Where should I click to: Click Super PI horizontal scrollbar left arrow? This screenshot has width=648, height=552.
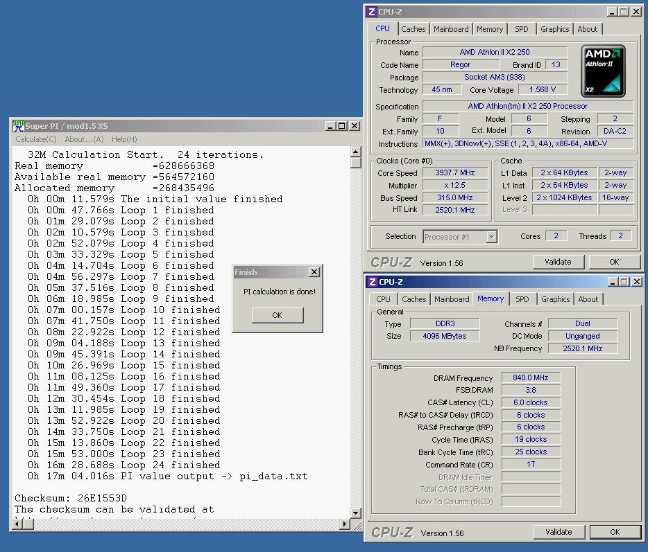tap(17, 524)
